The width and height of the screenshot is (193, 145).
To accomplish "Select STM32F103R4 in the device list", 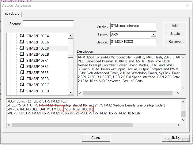I will click(x=37, y=61).
